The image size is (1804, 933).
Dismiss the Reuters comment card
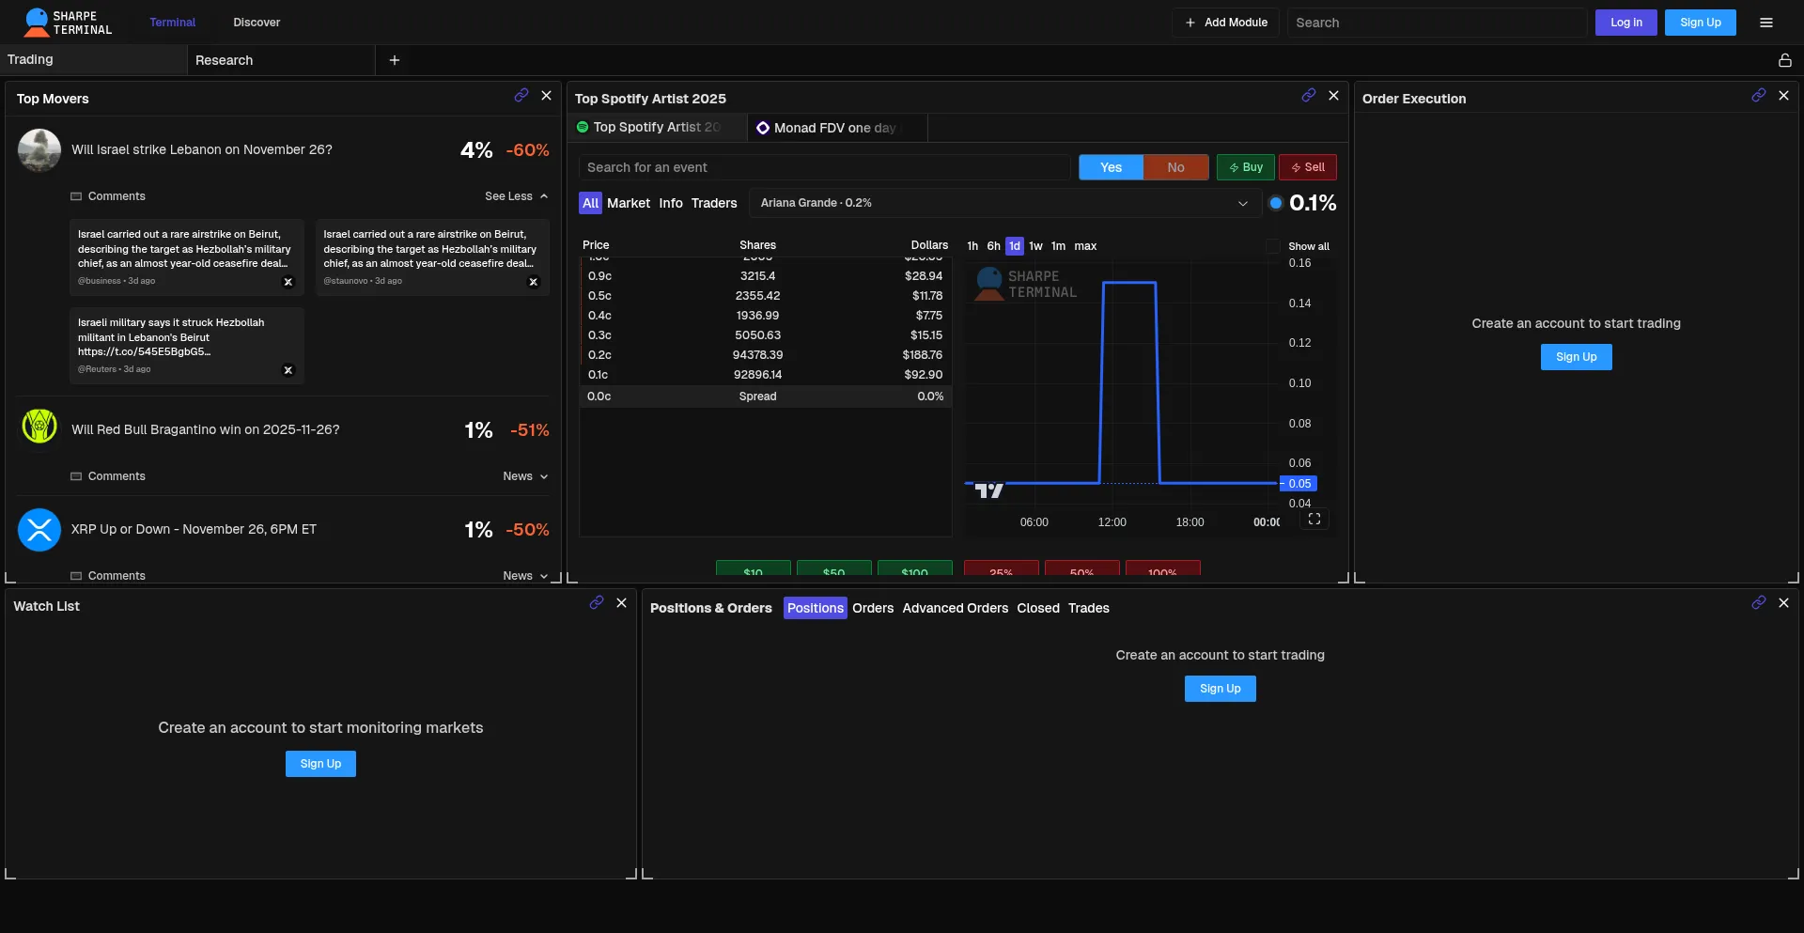tap(288, 370)
